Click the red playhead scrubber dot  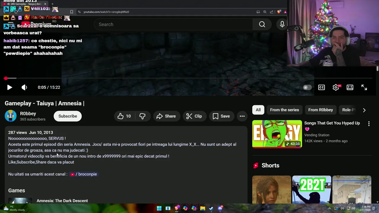tap(6, 78)
